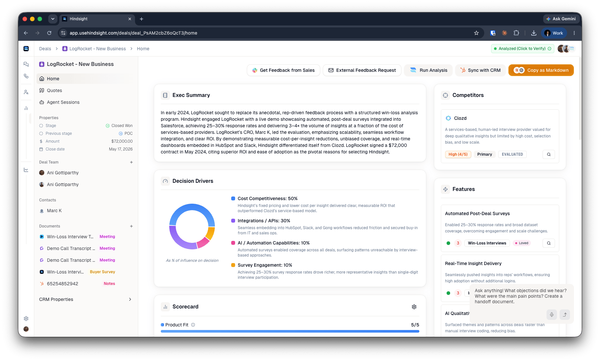Toggle the Analyzed (Click to Verify) status
The image size is (600, 361).
(522, 49)
